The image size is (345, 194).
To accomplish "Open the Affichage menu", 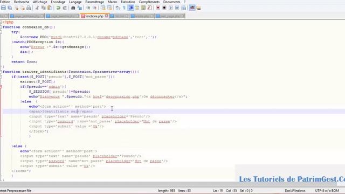I will (40, 2).
